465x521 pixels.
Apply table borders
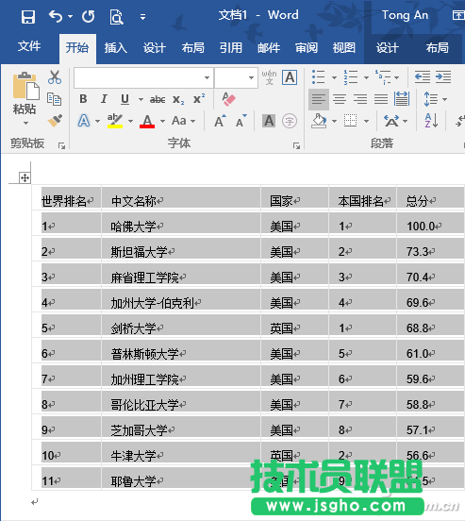pyautogui.click(x=351, y=121)
